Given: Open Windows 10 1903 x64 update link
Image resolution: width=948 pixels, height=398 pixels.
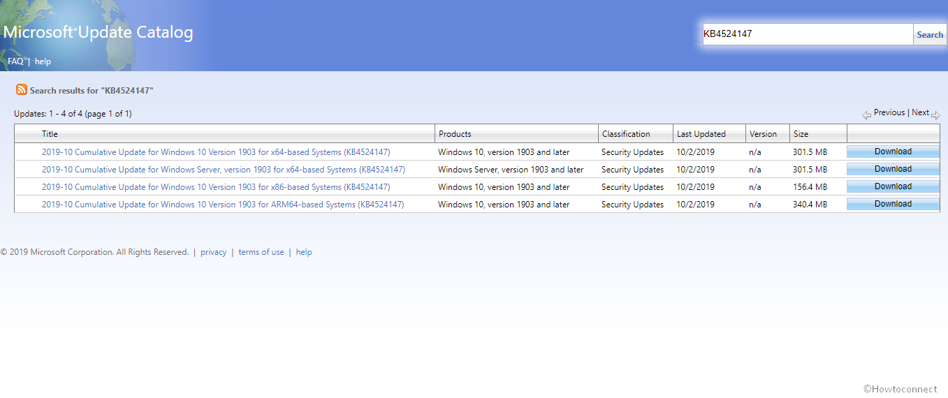Looking at the screenshot, I should pyautogui.click(x=216, y=152).
